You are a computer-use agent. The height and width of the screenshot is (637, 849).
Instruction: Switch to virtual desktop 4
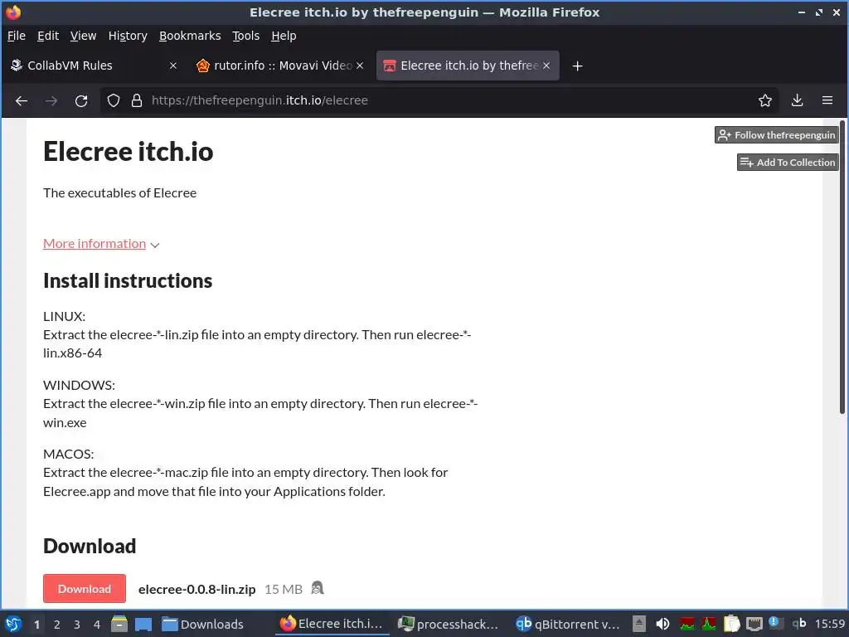pos(97,625)
